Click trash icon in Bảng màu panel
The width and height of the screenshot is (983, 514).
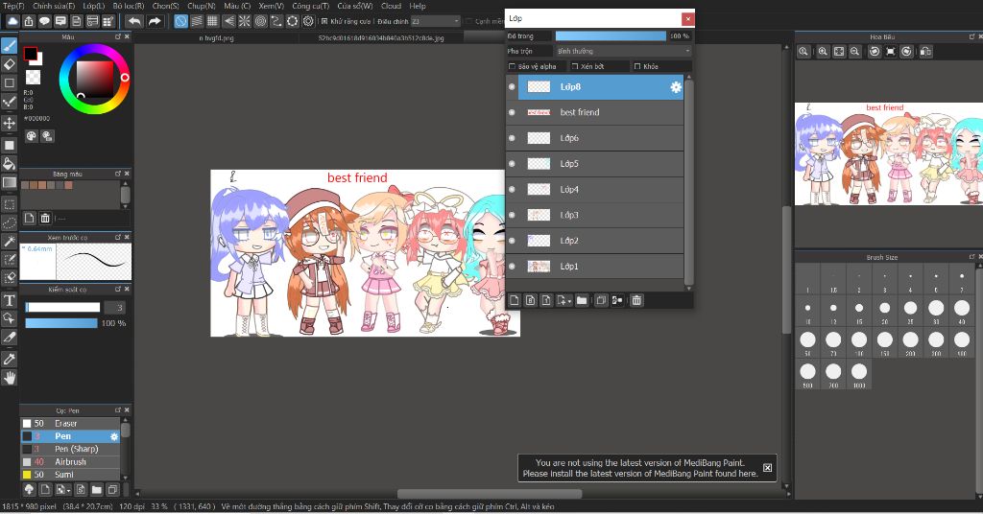45,218
